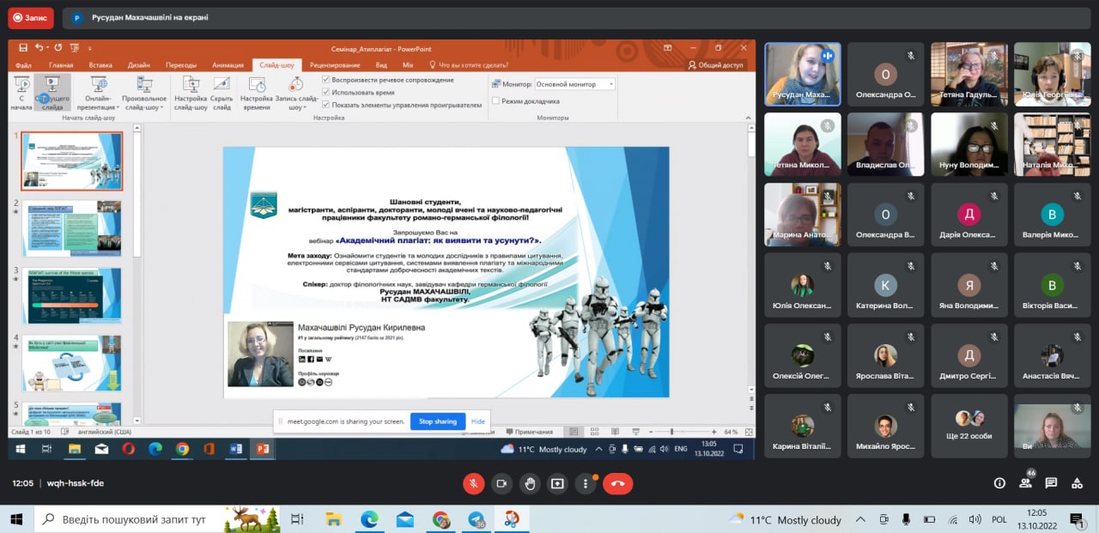Open the 'Рецензирование' ribbon tab
This screenshot has width=1099, height=533.
pyautogui.click(x=335, y=64)
